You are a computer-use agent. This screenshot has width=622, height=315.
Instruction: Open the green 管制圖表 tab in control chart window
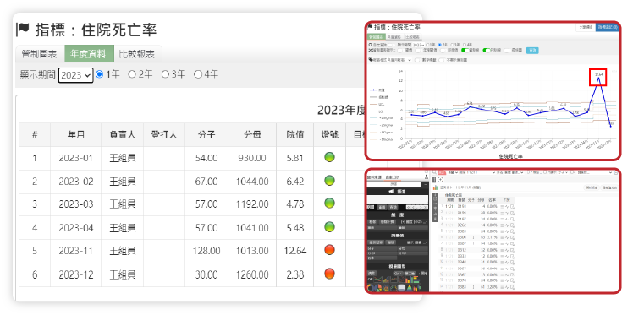pyautogui.click(x=377, y=37)
